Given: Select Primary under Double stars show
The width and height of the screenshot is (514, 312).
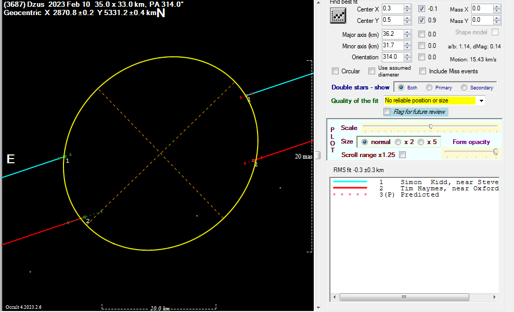Looking at the screenshot, I should tap(430, 87).
